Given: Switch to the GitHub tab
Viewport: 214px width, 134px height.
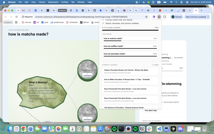Looking at the screenshot, I should click(x=95, y=10).
